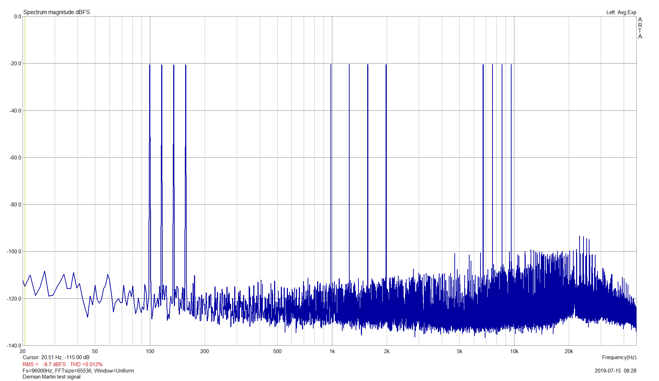Click the 'Demian Martin test signal' caption
The image size is (659, 381).
52,377
